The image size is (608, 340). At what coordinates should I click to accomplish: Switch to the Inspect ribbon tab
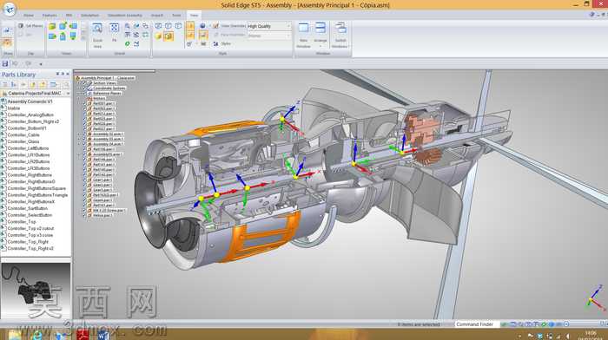point(156,15)
